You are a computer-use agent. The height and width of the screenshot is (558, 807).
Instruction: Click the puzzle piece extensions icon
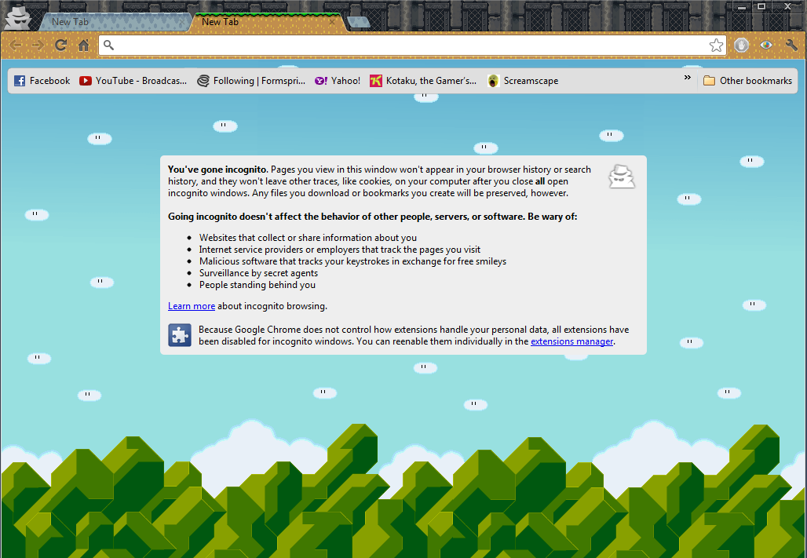[x=180, y=335]
